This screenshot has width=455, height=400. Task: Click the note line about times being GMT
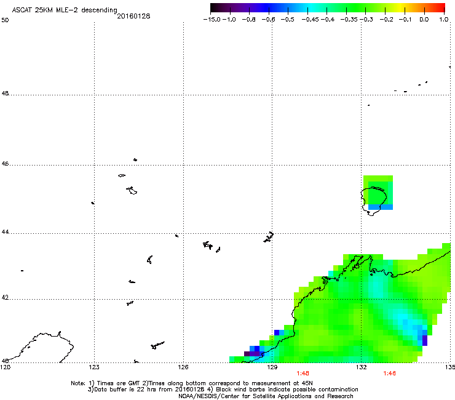(192, 383)
